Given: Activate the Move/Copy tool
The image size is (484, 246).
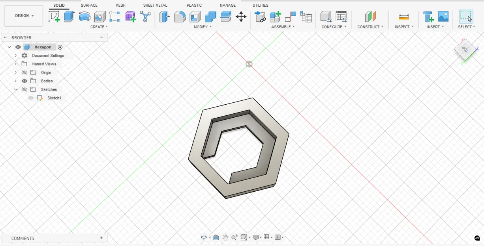Looking at the screenshot, I should pyautogui.click(x=241, y=17).
